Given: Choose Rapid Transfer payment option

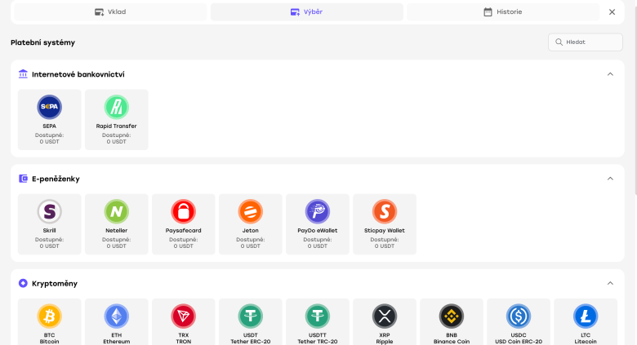Looking at the screenshot, I should 117,119.
